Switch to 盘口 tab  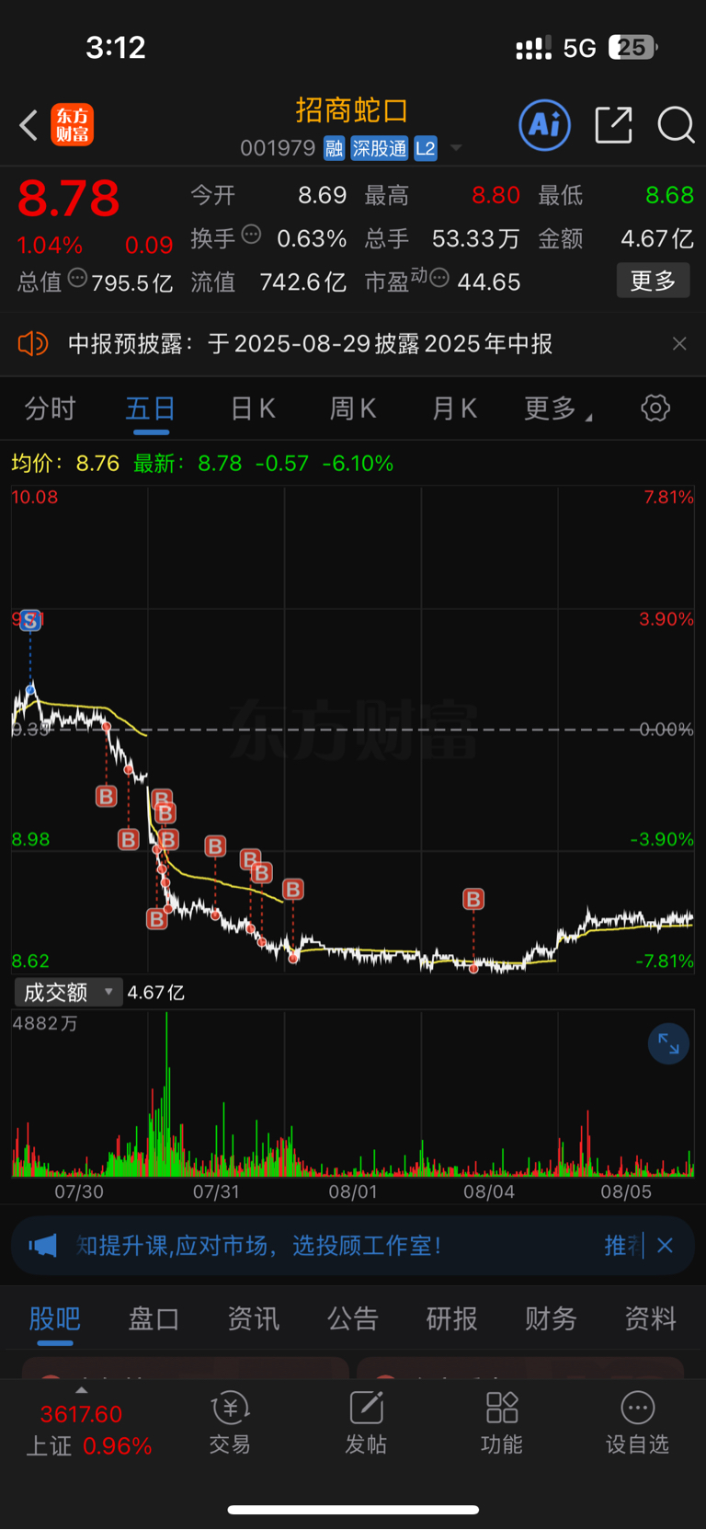pyautogui.click(x=154, y=1318)
